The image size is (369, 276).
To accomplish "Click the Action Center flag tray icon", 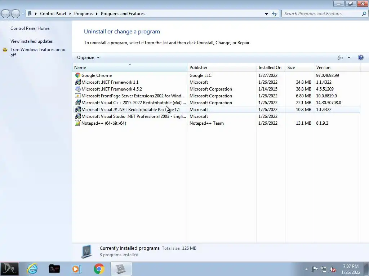I will 315,269.
